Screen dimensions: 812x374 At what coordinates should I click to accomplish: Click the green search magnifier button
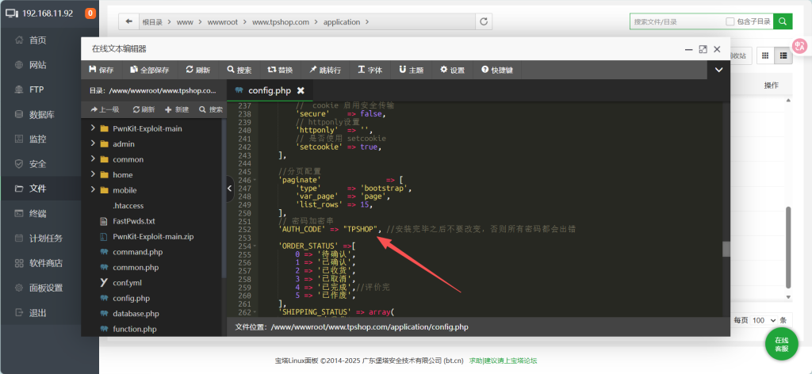(x=783, y=21)
